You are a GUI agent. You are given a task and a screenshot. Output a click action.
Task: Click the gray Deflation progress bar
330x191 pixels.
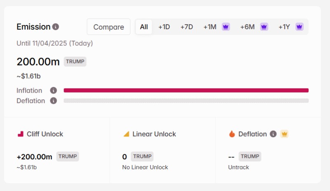186,101
